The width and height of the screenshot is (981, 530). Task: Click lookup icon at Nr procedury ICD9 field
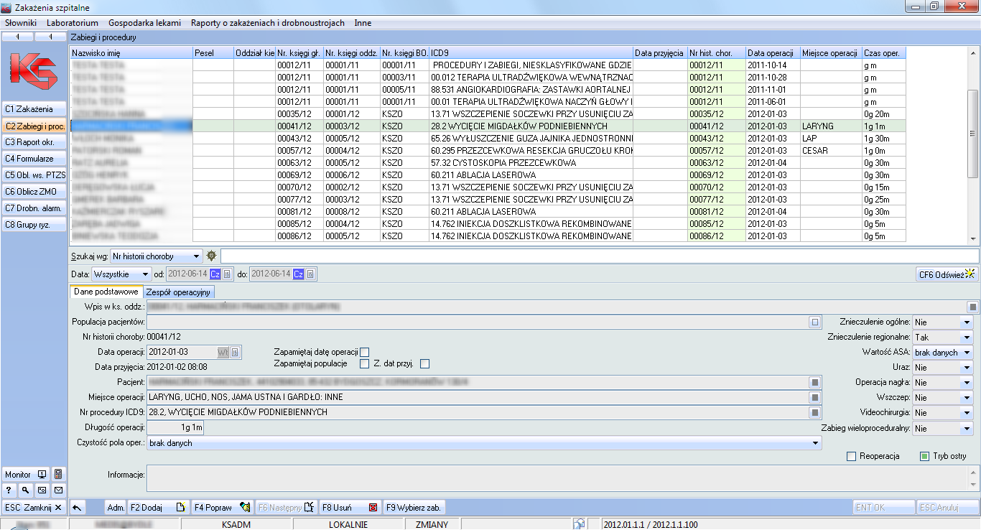coord(814,413)
